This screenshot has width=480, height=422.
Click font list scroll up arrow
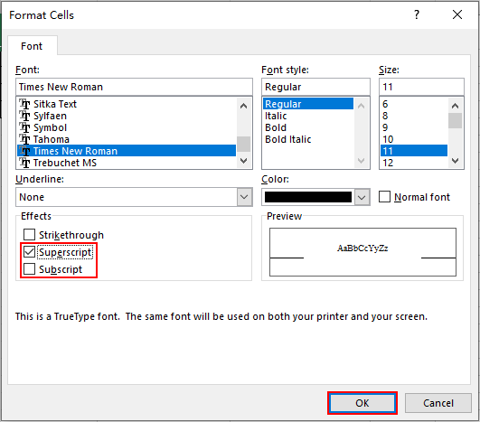[244, 106]
